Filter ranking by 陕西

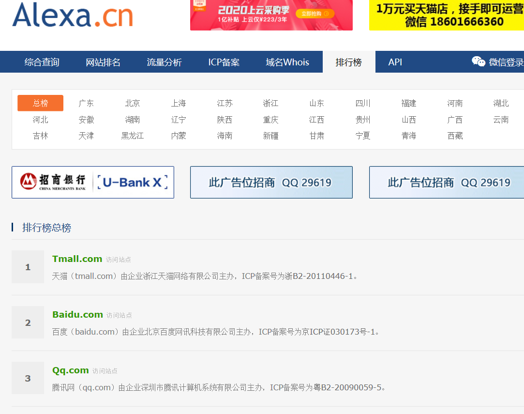[x=225, y=120]
